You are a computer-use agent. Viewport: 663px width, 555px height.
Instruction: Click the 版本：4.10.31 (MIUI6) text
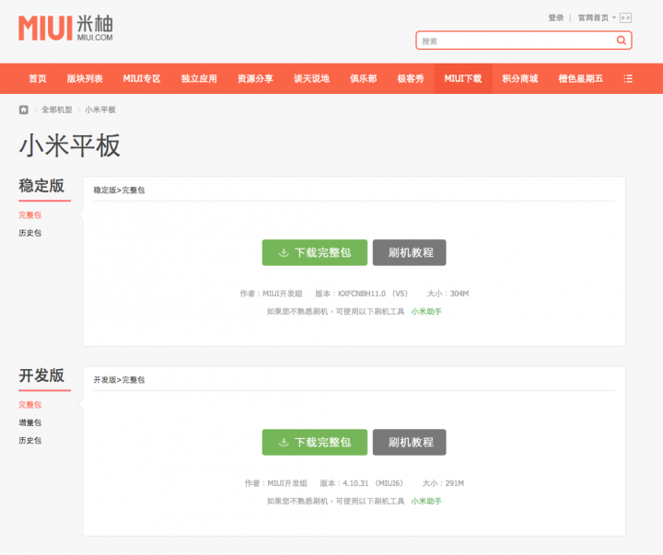(362, 483)
